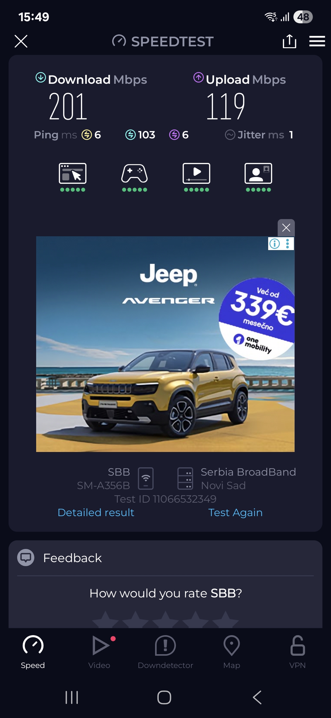The width and height of the screenshot is (331, 718).
Task: Open the Map tab
Action: (232, 652)
